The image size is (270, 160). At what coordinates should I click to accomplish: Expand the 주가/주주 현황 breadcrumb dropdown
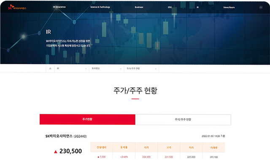(142, 68)
